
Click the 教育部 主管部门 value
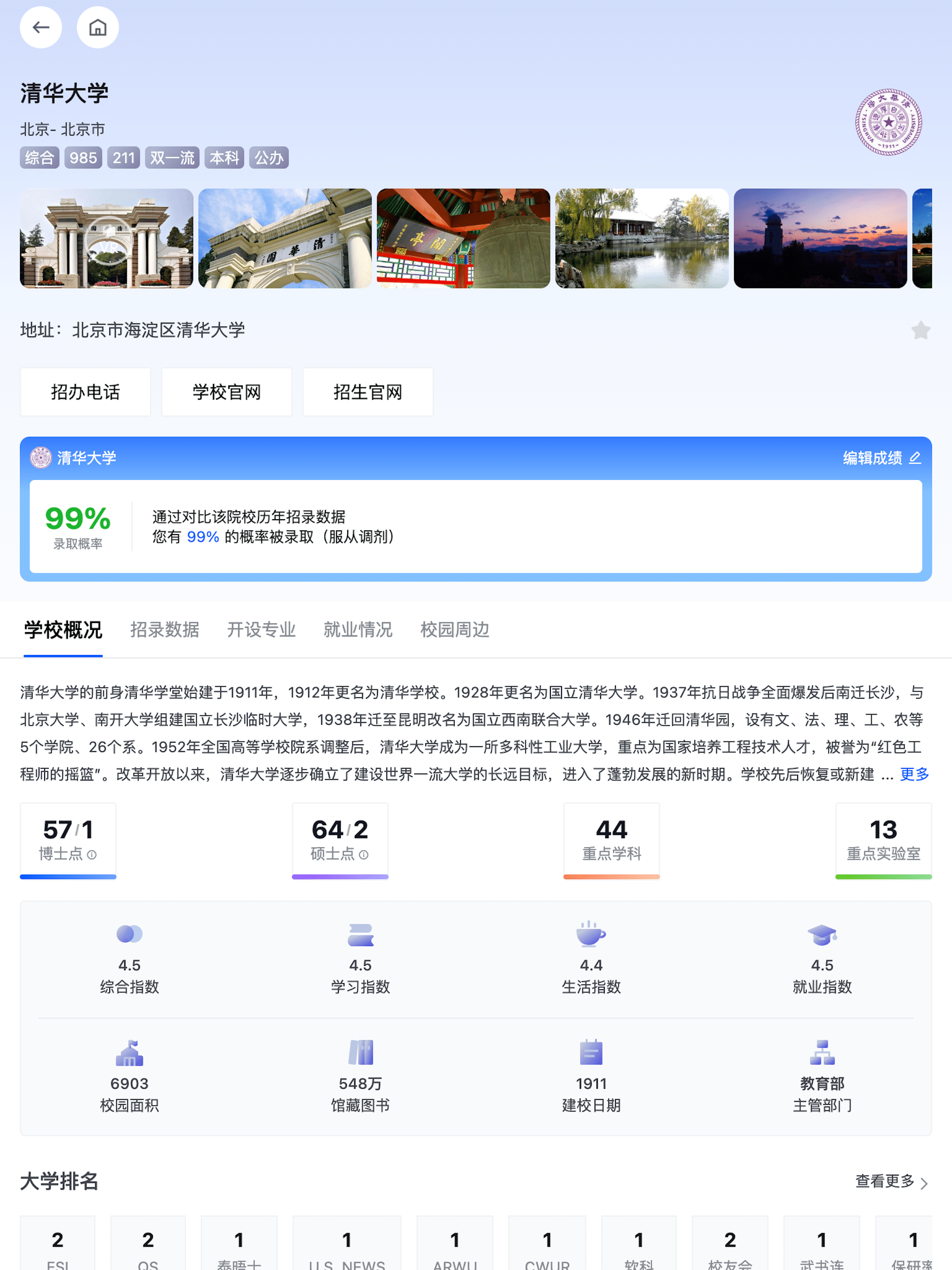tap(822, 1084)
